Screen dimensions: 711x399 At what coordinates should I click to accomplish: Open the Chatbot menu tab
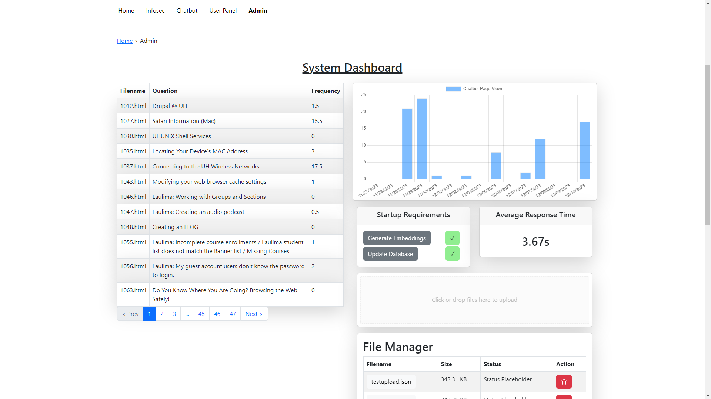tap(187, 10)
